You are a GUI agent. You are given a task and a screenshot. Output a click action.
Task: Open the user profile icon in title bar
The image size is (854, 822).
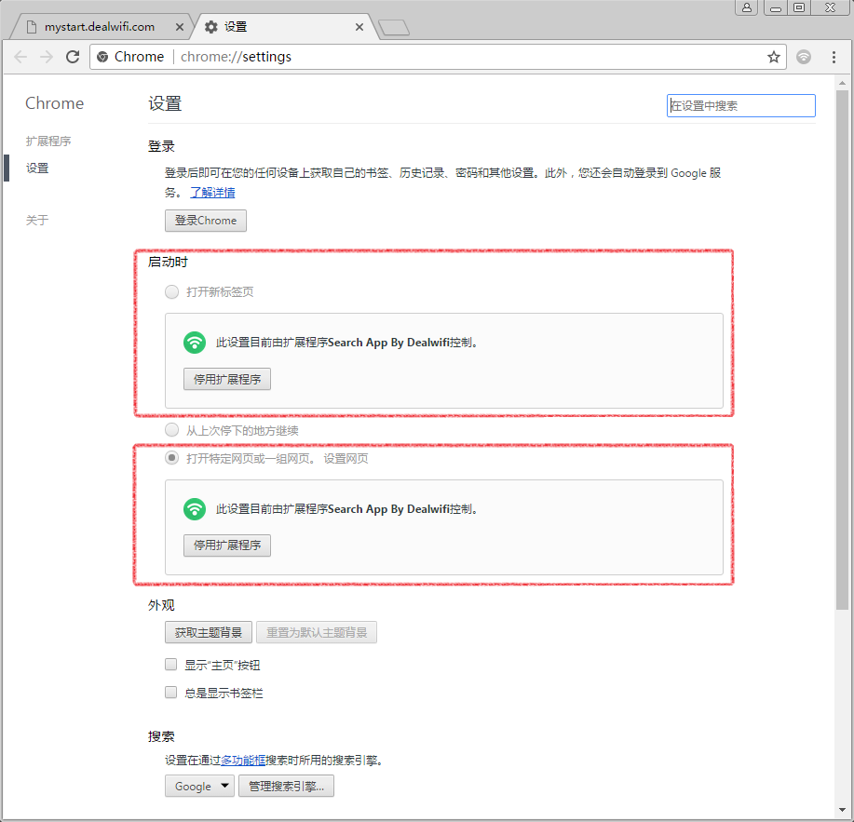[x=746, y=7]
